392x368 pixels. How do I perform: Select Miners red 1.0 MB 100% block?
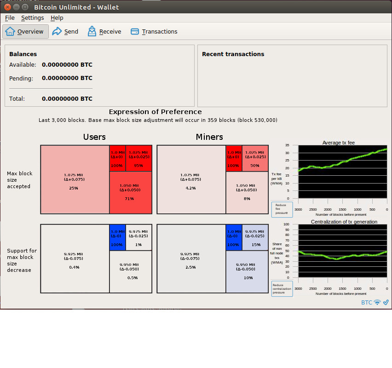[234, 159]
